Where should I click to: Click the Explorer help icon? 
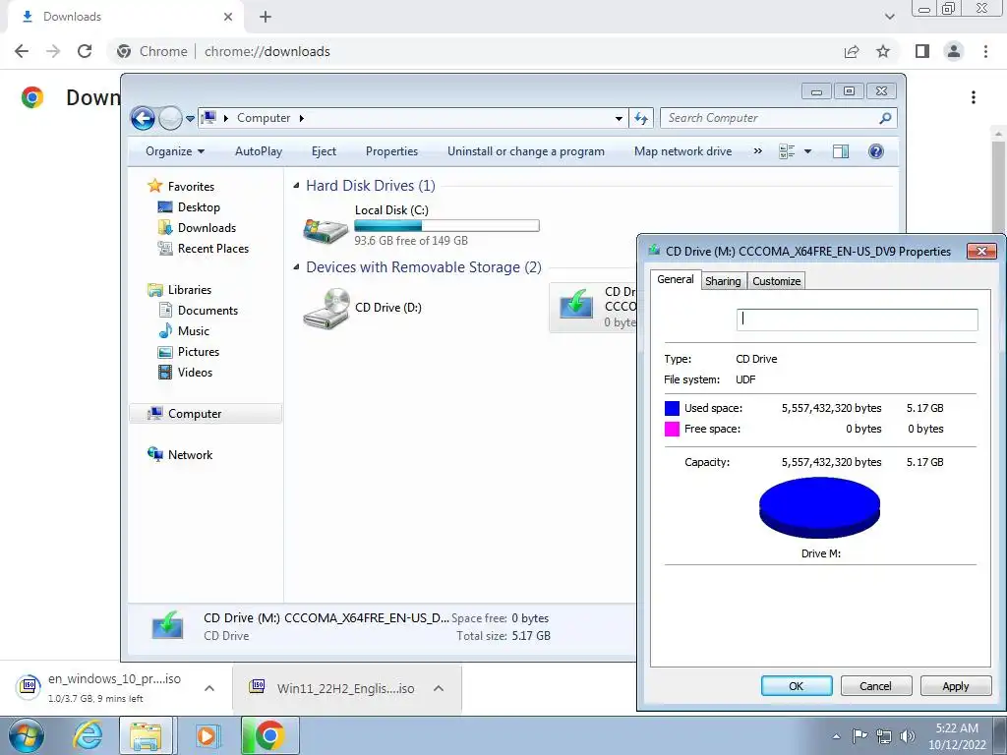tap(876, 151)
